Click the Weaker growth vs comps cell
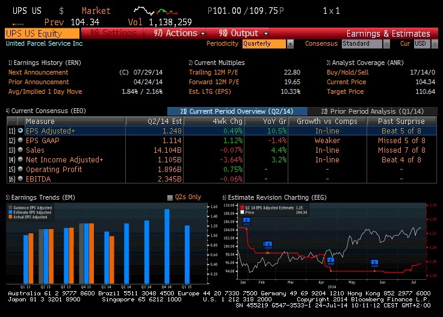The image size is (443, 317). click(327, 141)
